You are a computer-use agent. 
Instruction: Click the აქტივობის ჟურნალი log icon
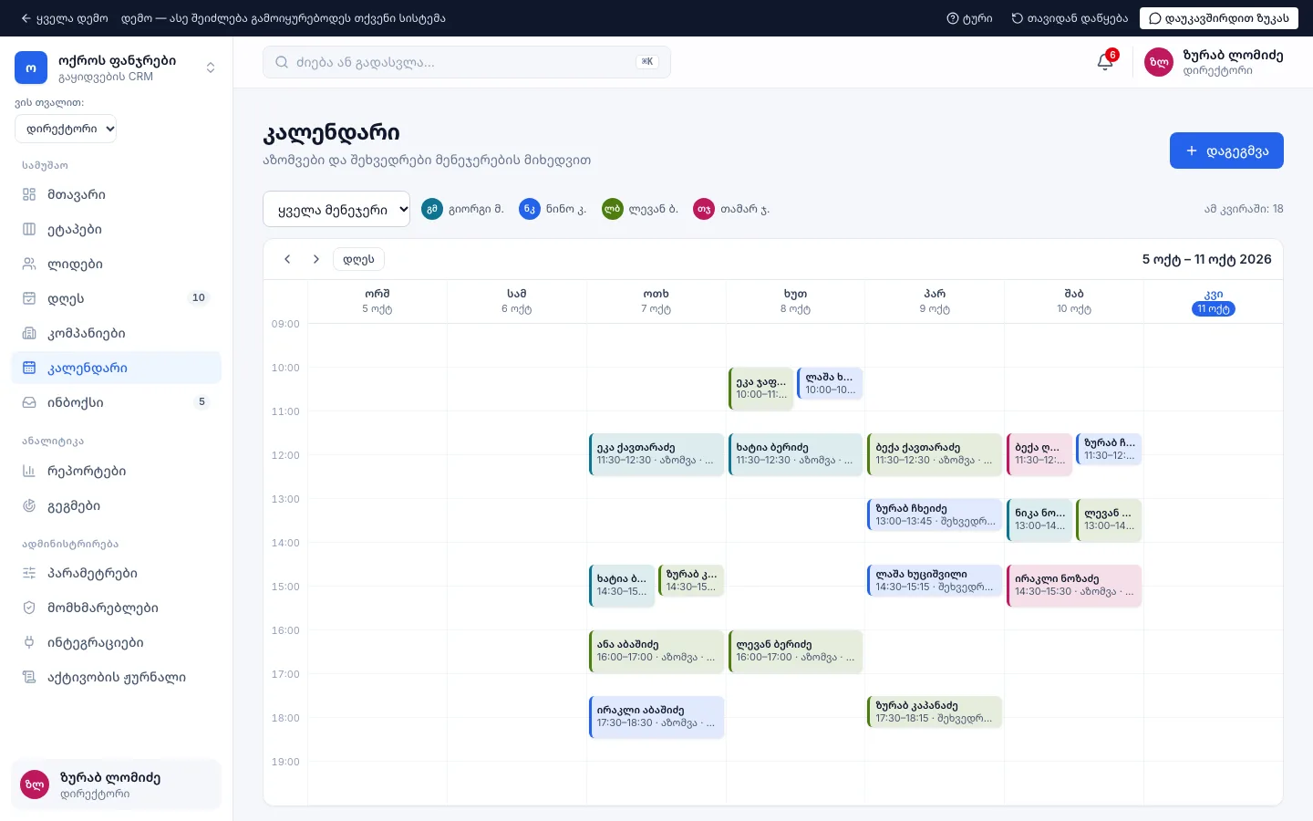(29, 677)
